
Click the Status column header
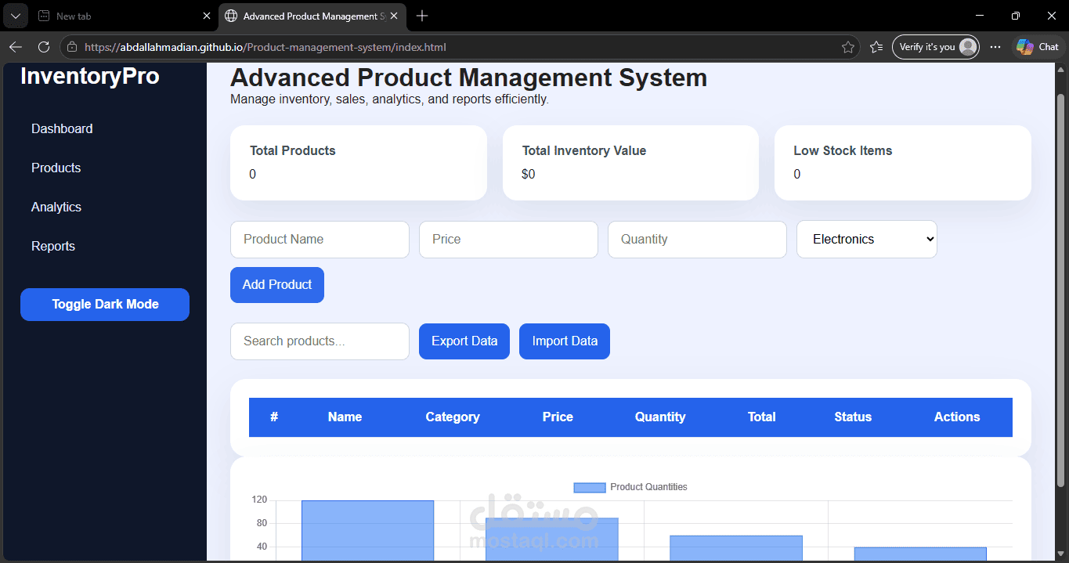[x=853, y=417]
